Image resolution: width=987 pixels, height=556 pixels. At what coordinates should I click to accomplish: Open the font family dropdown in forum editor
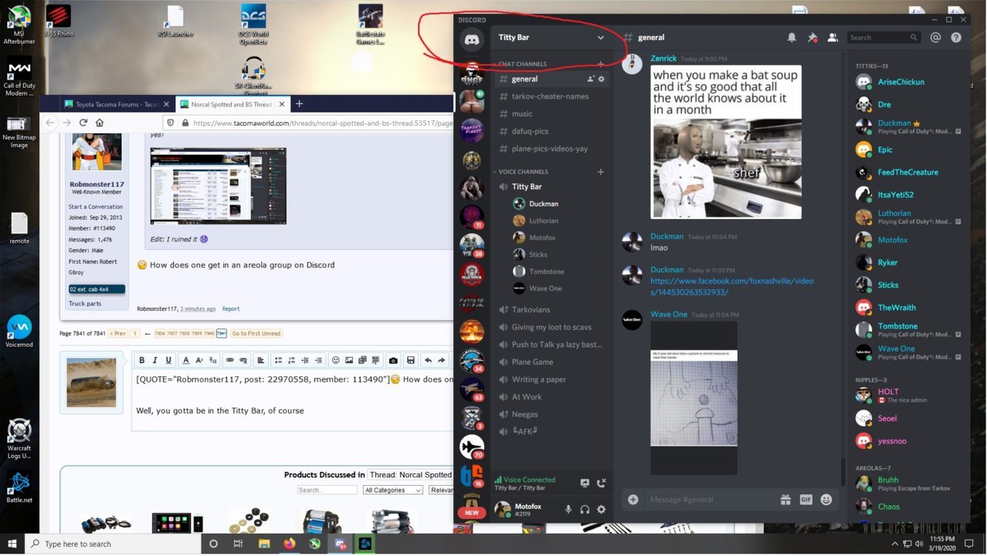click(x=213, y=360)
